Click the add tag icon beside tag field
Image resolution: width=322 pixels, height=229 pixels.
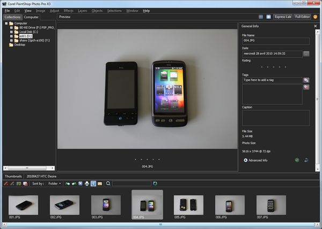tap(306, 80)
